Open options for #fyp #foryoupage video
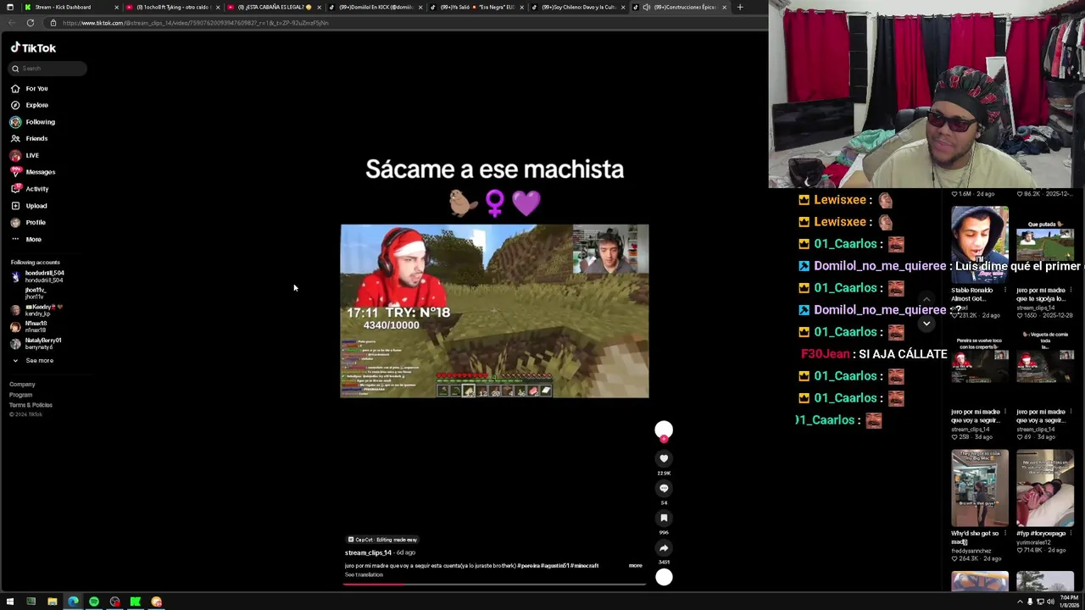Screen dimensions: 1085x610 [1071, 534]
